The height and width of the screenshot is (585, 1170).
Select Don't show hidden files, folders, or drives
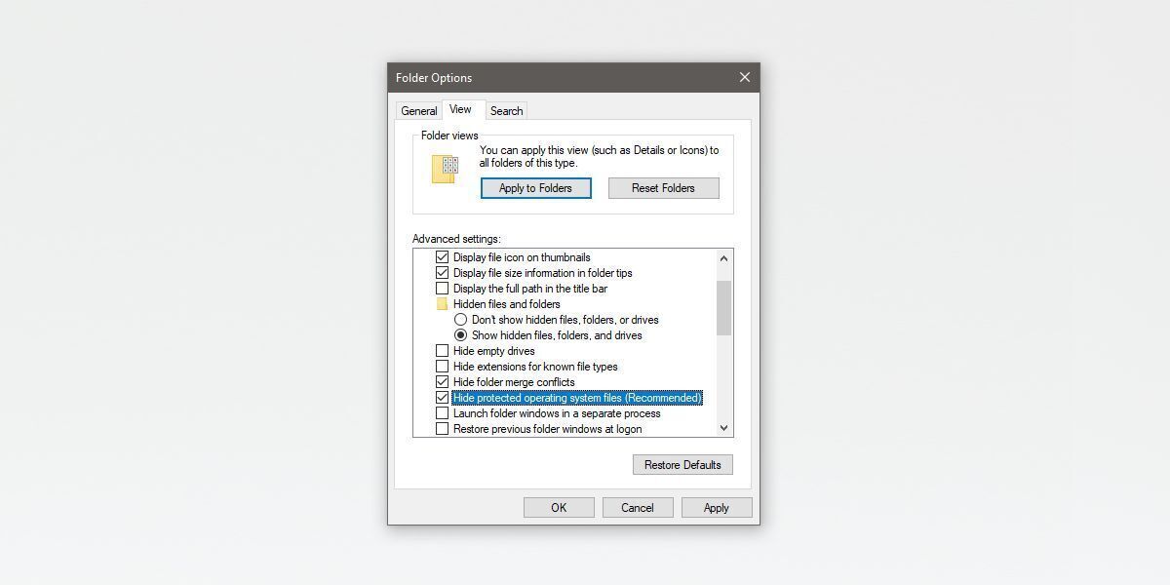[x=460, y=320]
